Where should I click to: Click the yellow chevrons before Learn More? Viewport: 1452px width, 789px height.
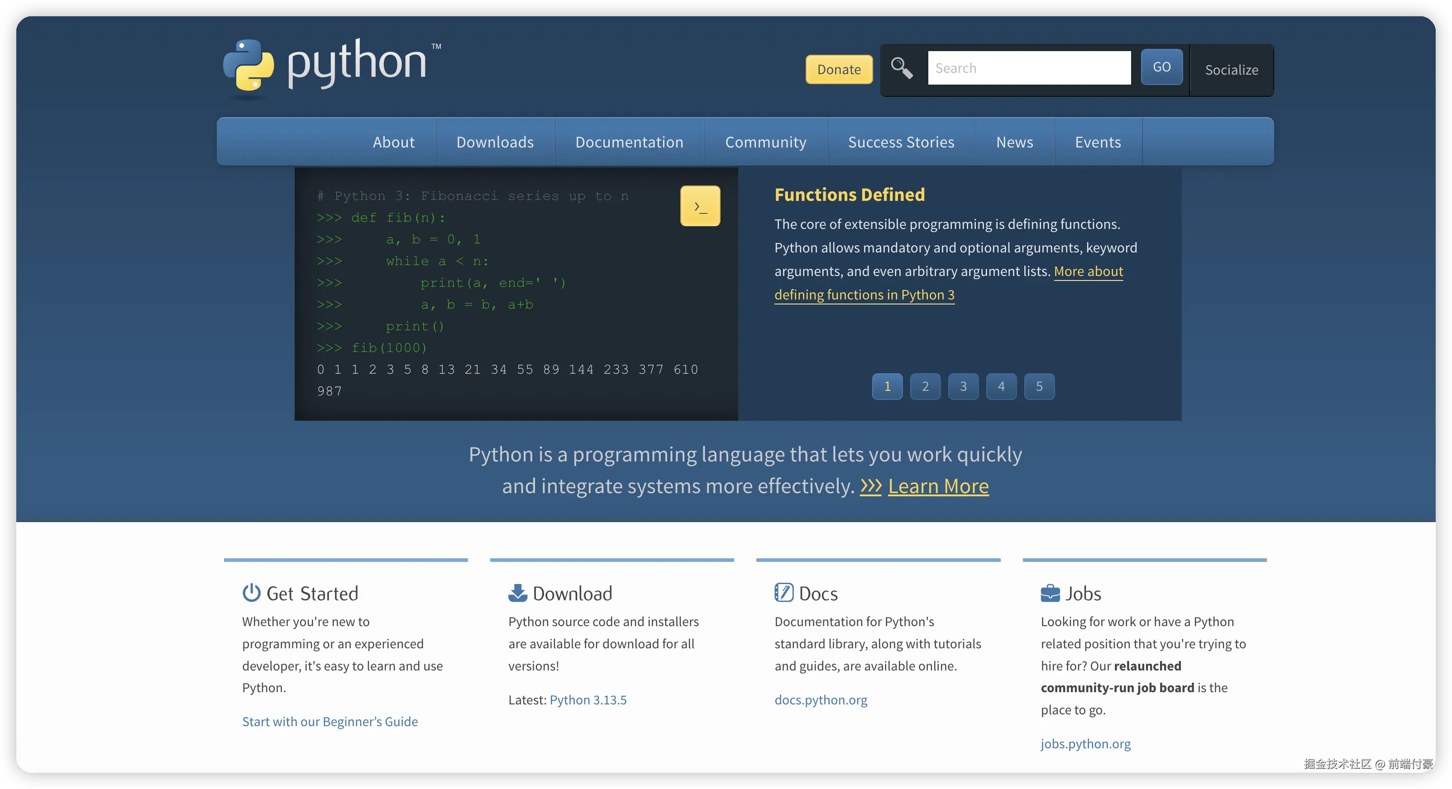point(870,486)
